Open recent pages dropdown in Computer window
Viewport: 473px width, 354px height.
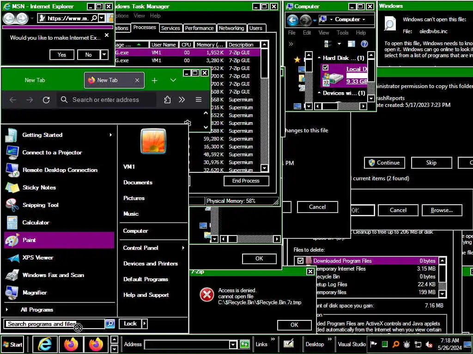point(315,20)
